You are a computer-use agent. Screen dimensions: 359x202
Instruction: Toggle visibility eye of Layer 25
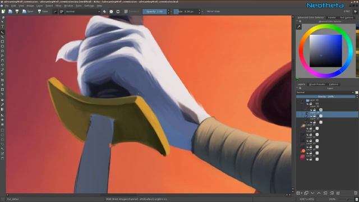coord(308,135)
